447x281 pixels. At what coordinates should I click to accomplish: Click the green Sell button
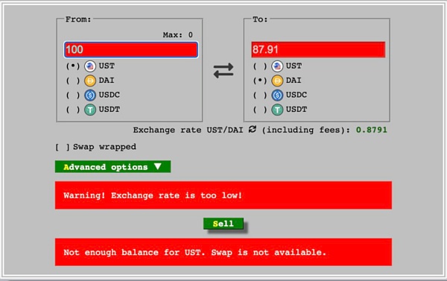tap(223, 224)
